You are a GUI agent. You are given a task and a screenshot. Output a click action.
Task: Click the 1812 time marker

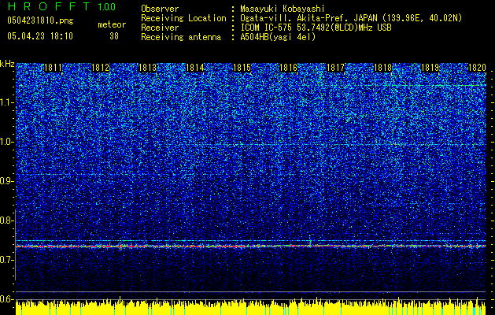point(100,68)
